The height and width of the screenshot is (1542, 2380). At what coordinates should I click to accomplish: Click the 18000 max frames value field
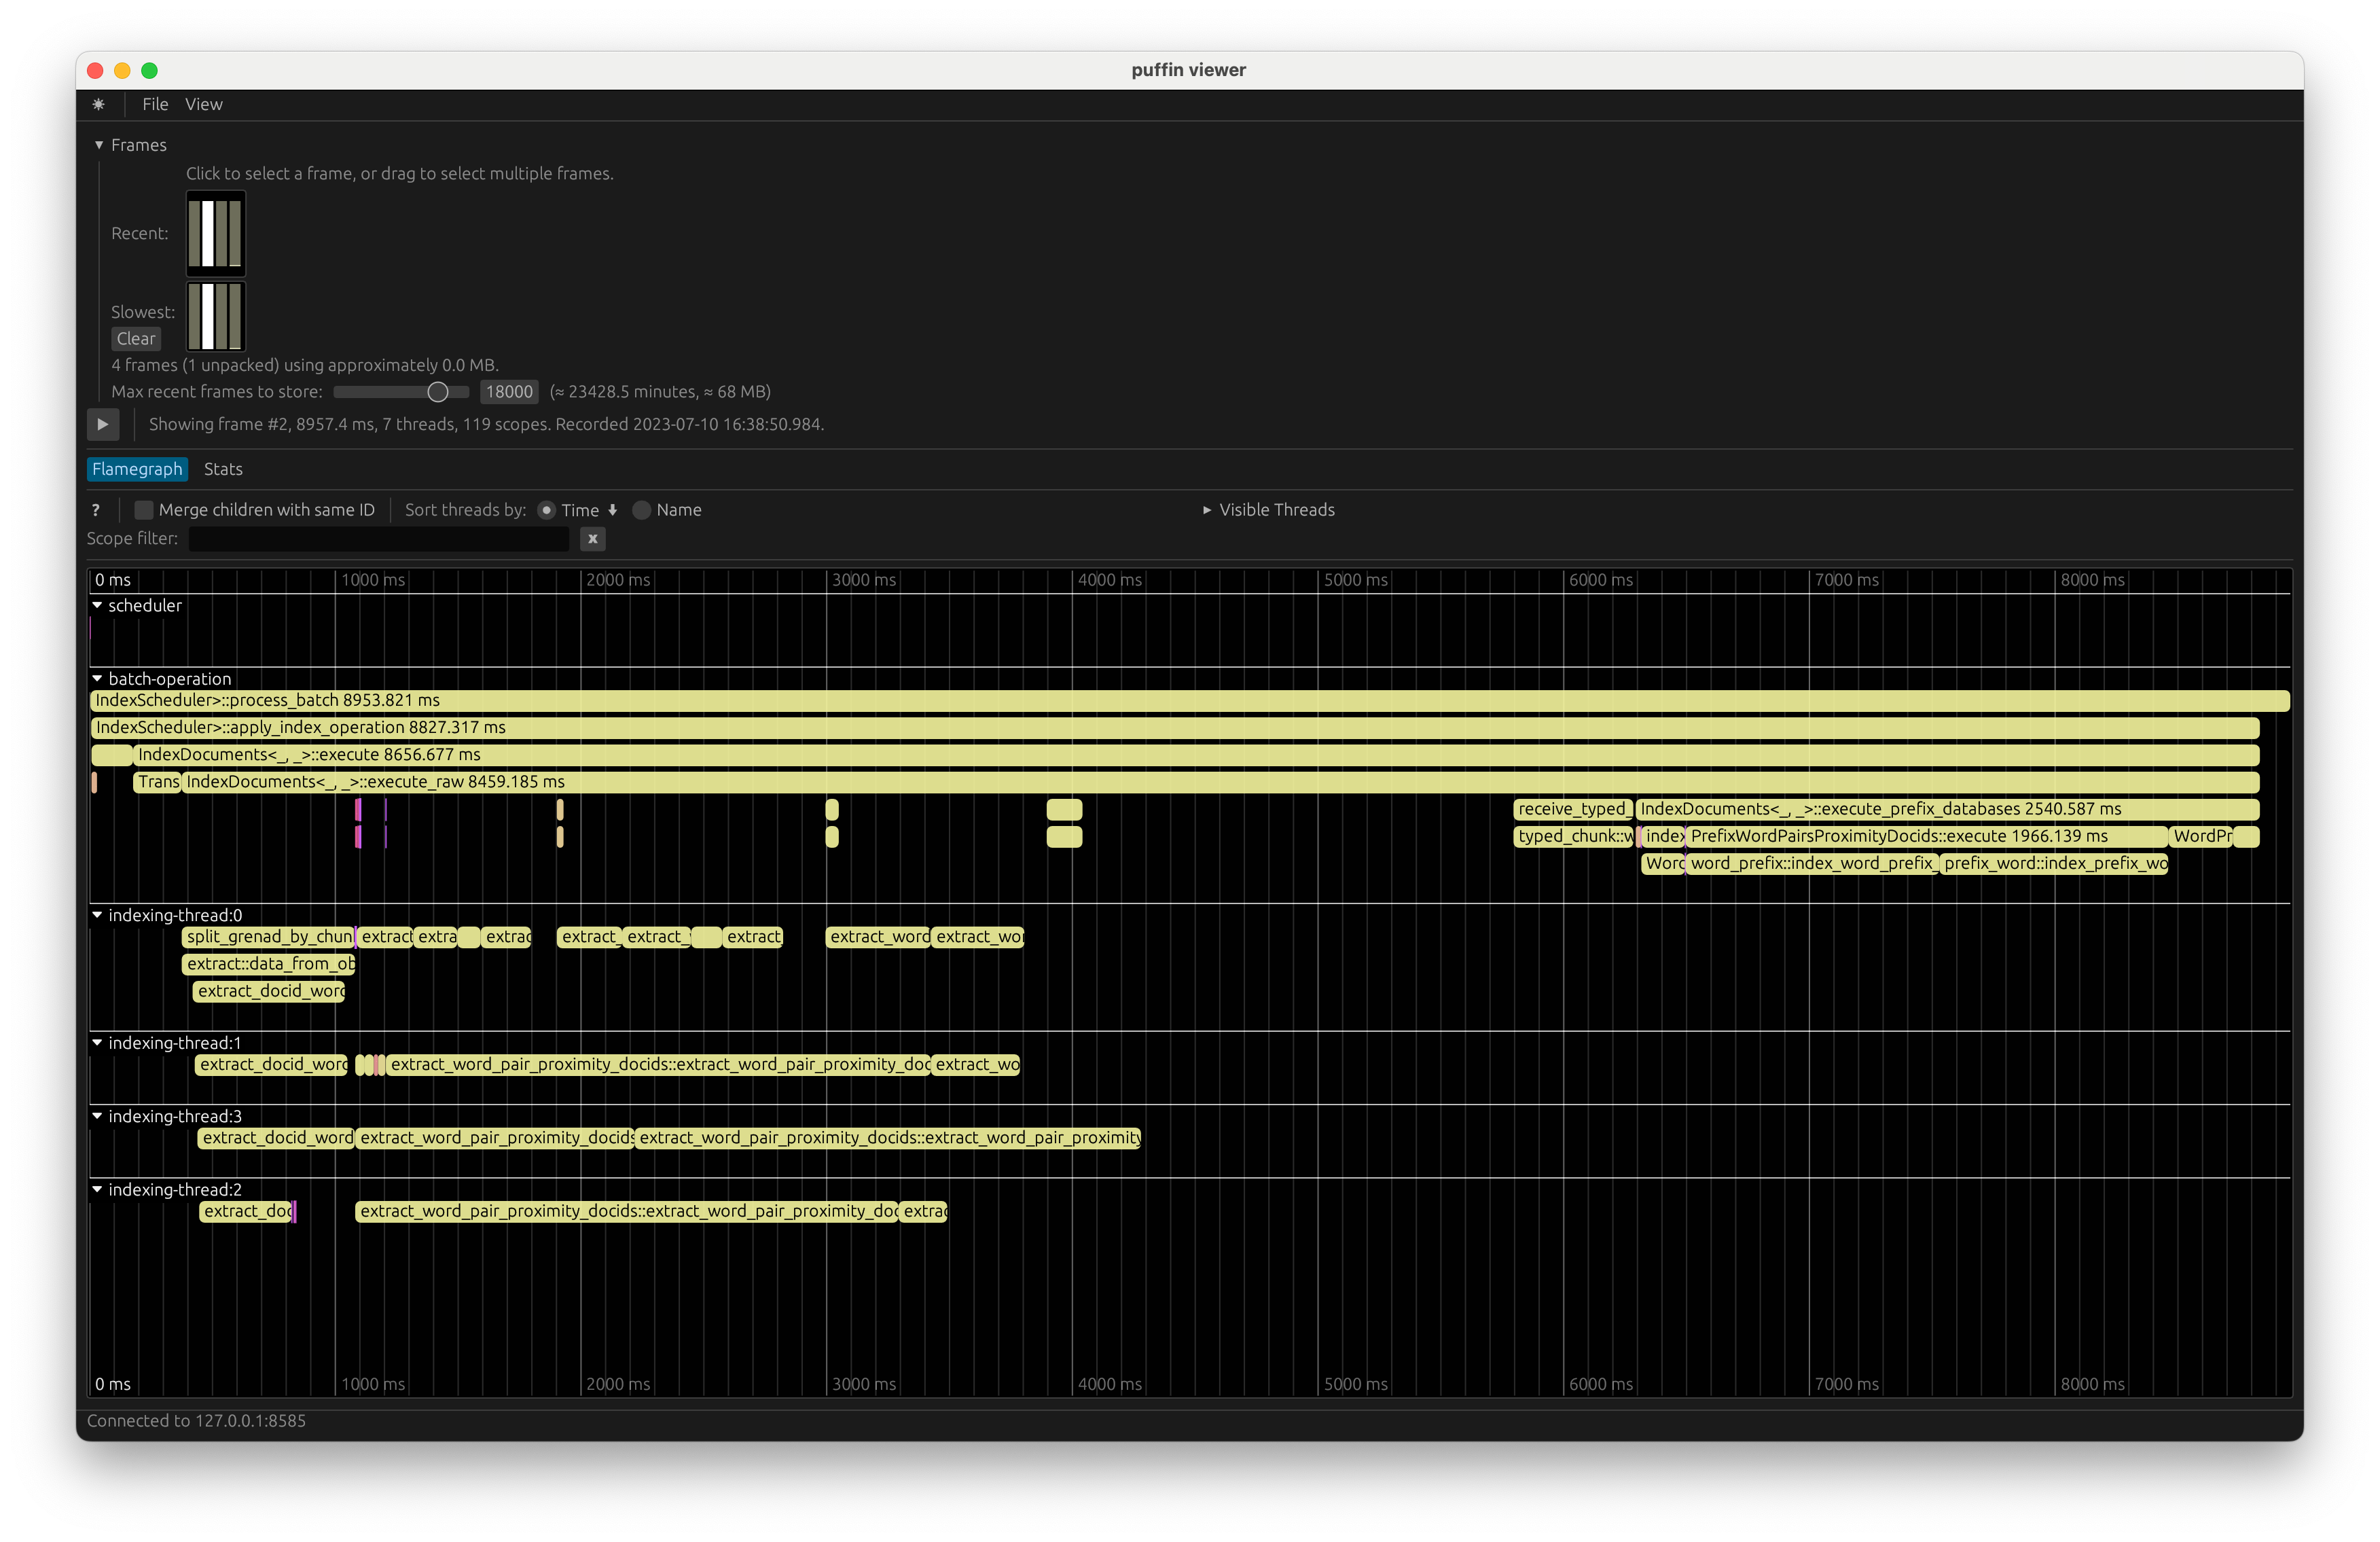click(x=509, y=391)
